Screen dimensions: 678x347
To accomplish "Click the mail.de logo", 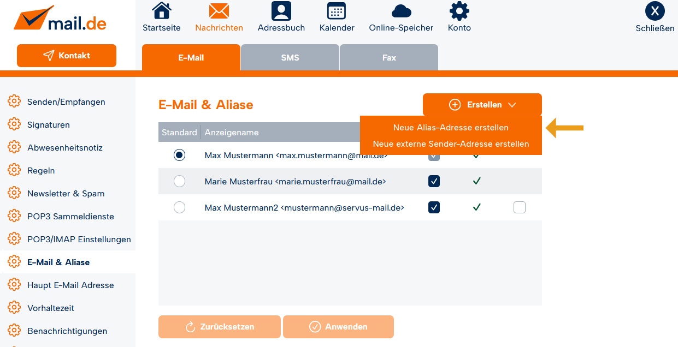I will 61,20.
